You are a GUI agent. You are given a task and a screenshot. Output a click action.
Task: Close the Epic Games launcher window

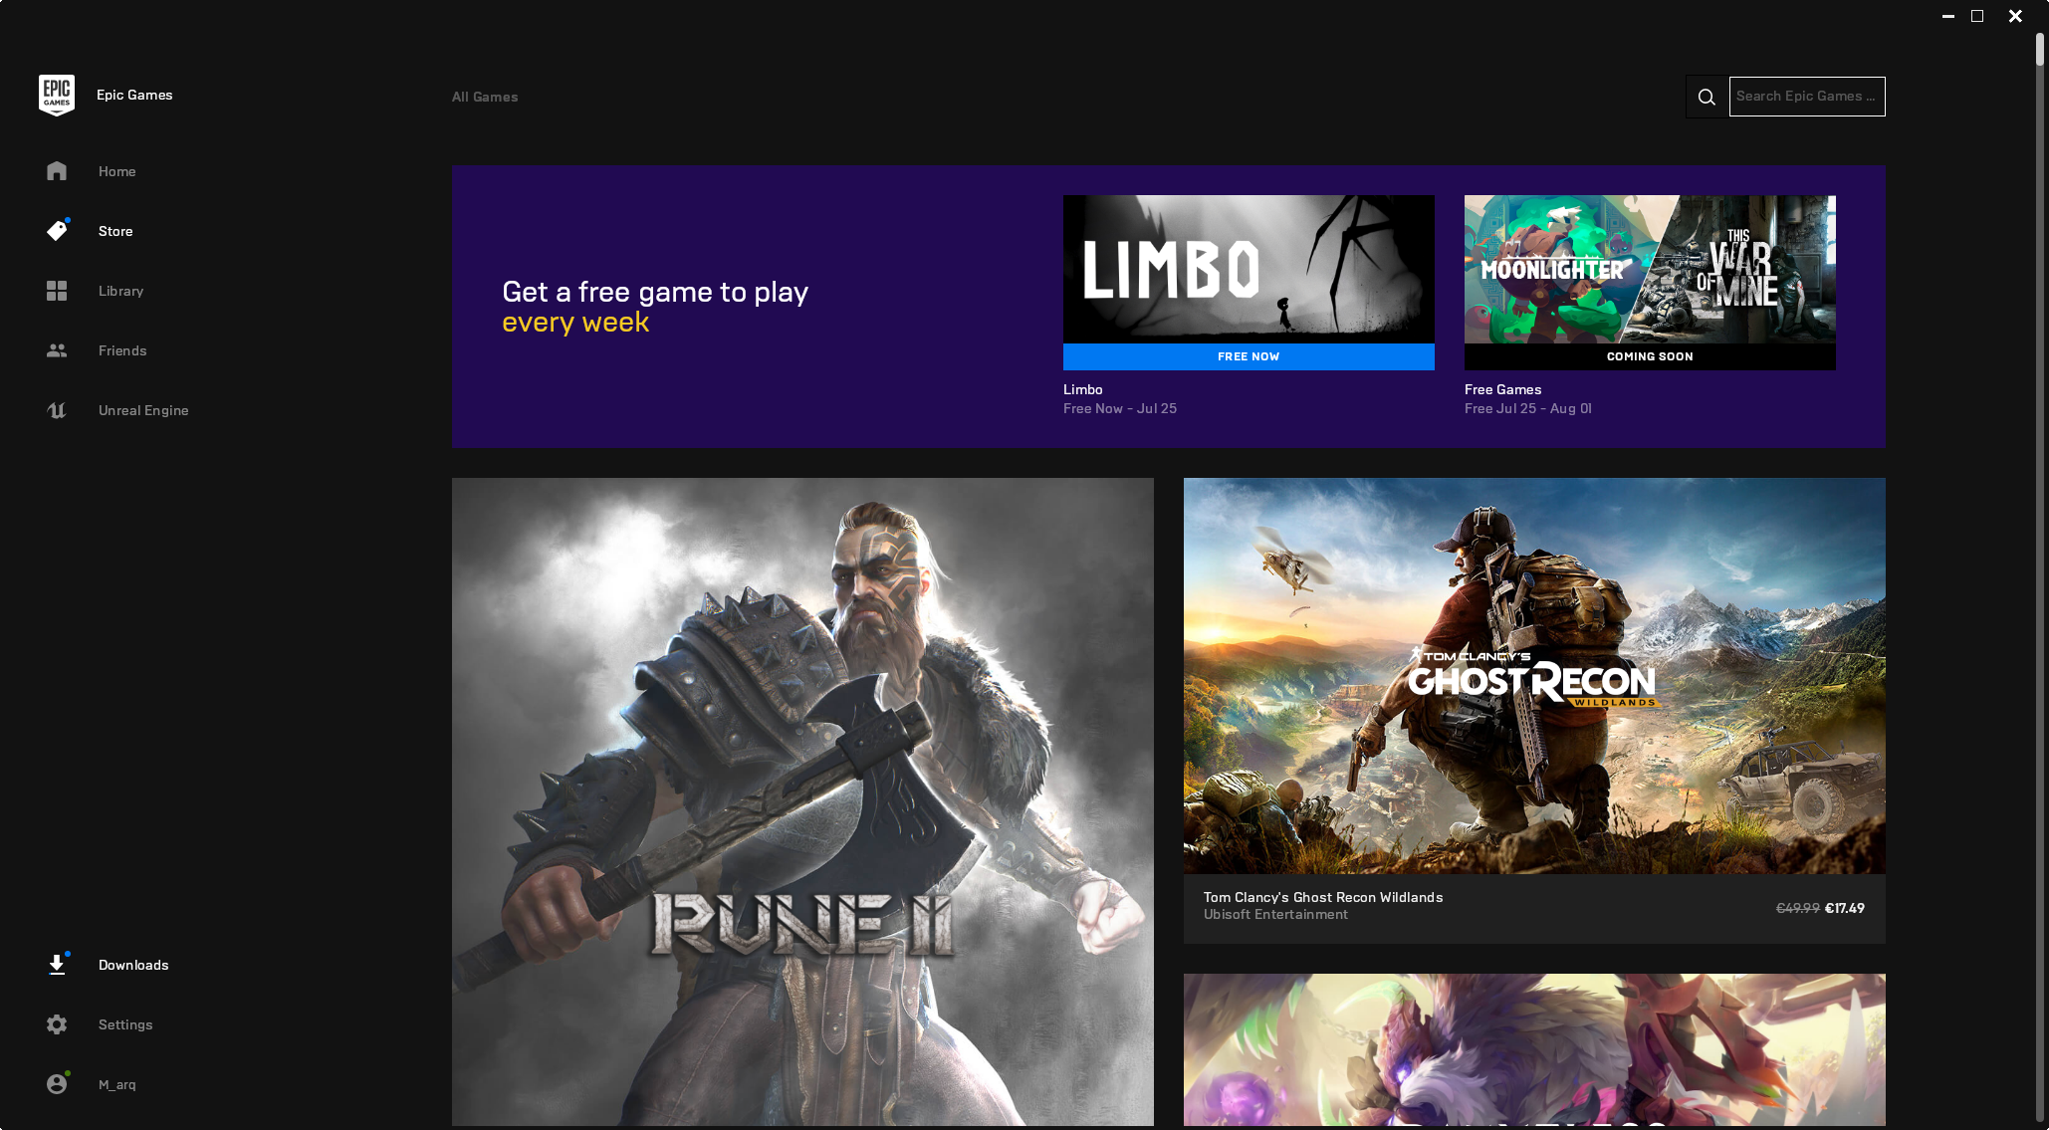(2015, 16)
